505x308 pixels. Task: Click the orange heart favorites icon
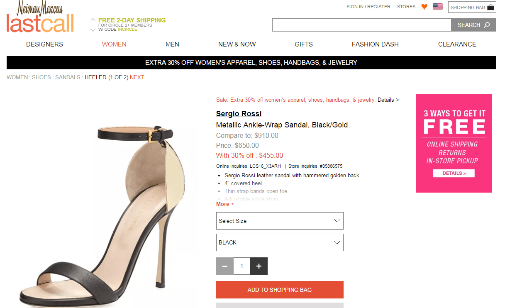pyautogui.click(x=424, y=7)
